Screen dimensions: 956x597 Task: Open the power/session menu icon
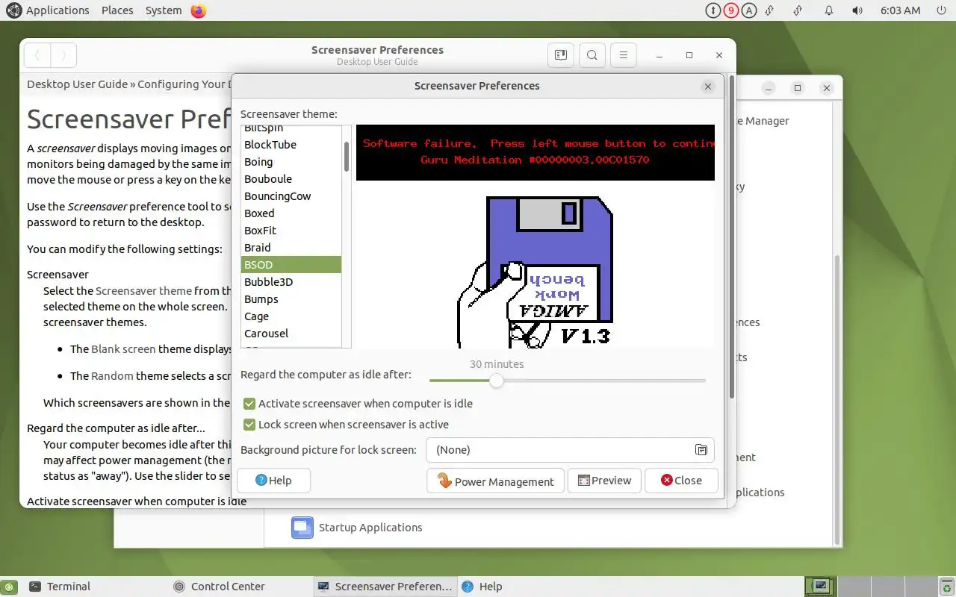[x=940, y=10]
